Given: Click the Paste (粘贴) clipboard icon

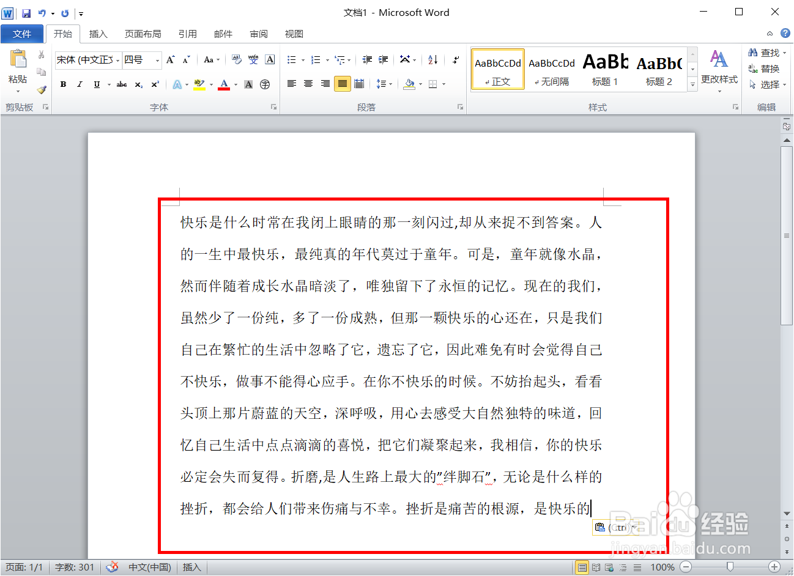Looking at the screenshot, I should pos(18,59).
